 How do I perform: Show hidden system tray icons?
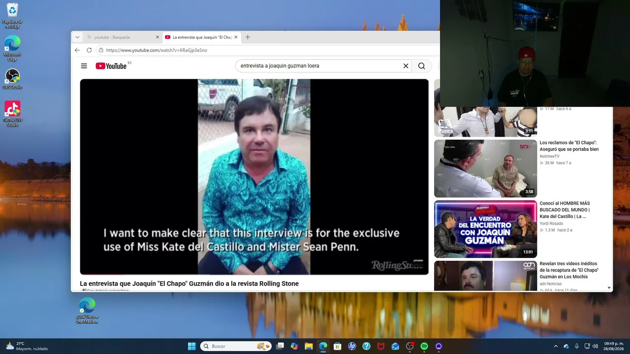pyautogui.click(x=556, y=346)
